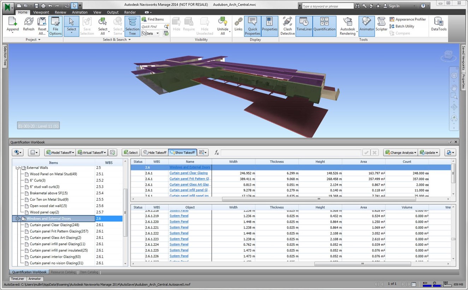Image resolution: width=468 pixels, height=290 pixels.
Task: Click the items tree vertical scrollbar
Action: click(x=125, y=212)
